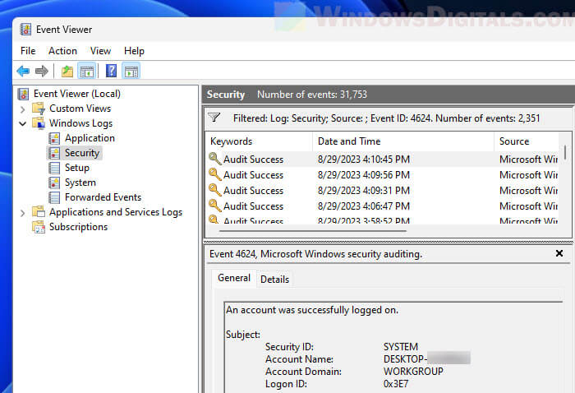
Task: Select the 8/29/2023 4:09:31 PM cell
Action: [x=364, y=191]
